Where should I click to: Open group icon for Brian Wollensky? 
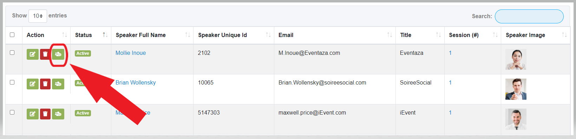[x=58, y=84]
